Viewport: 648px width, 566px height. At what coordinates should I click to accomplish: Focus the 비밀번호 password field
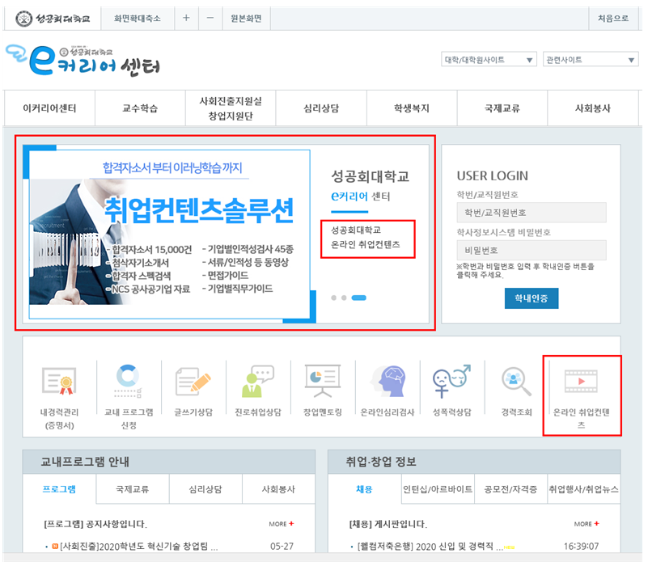(532, 251)
